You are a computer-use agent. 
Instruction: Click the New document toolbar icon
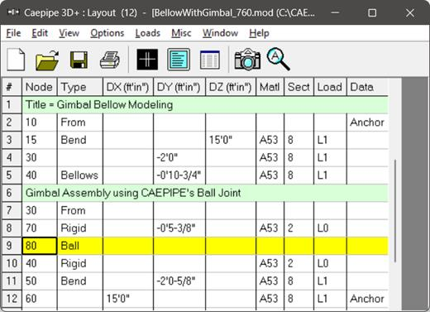click(16, 60)
